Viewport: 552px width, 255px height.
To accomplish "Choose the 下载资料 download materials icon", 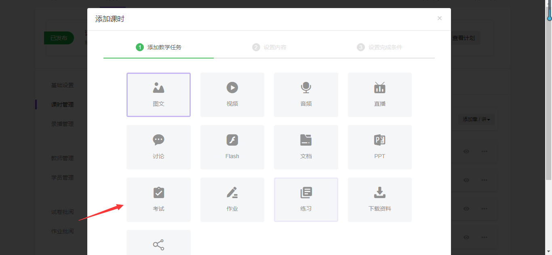I will tap(379, 193).
